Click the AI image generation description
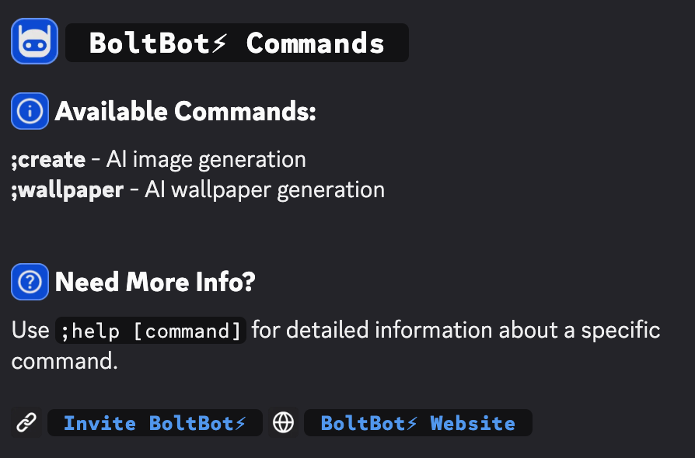 tap(206, 160)
